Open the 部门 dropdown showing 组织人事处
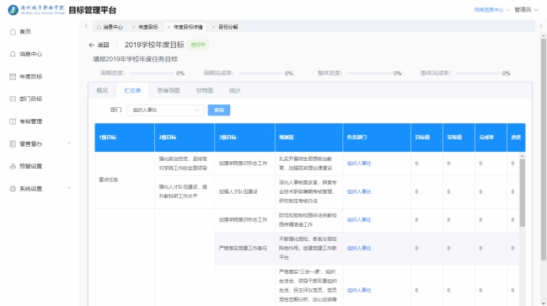Viewport: 547px width, 306px height. (164, 110)
